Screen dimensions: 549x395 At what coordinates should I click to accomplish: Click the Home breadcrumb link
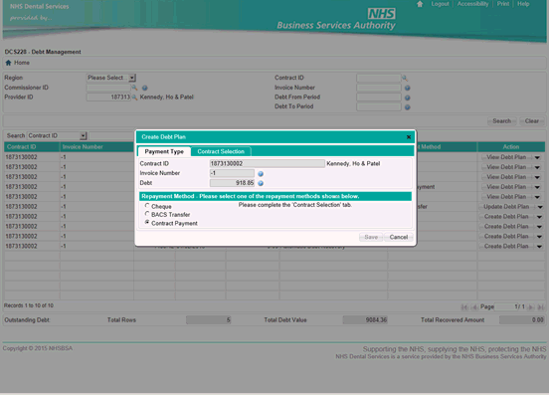point(22,63)
